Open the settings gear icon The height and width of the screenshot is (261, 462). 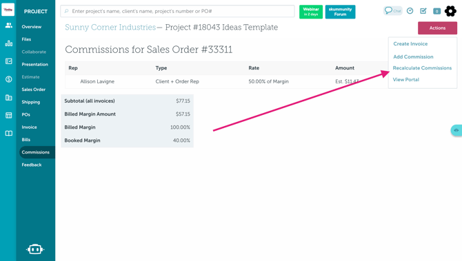click(x=450, y=11)
